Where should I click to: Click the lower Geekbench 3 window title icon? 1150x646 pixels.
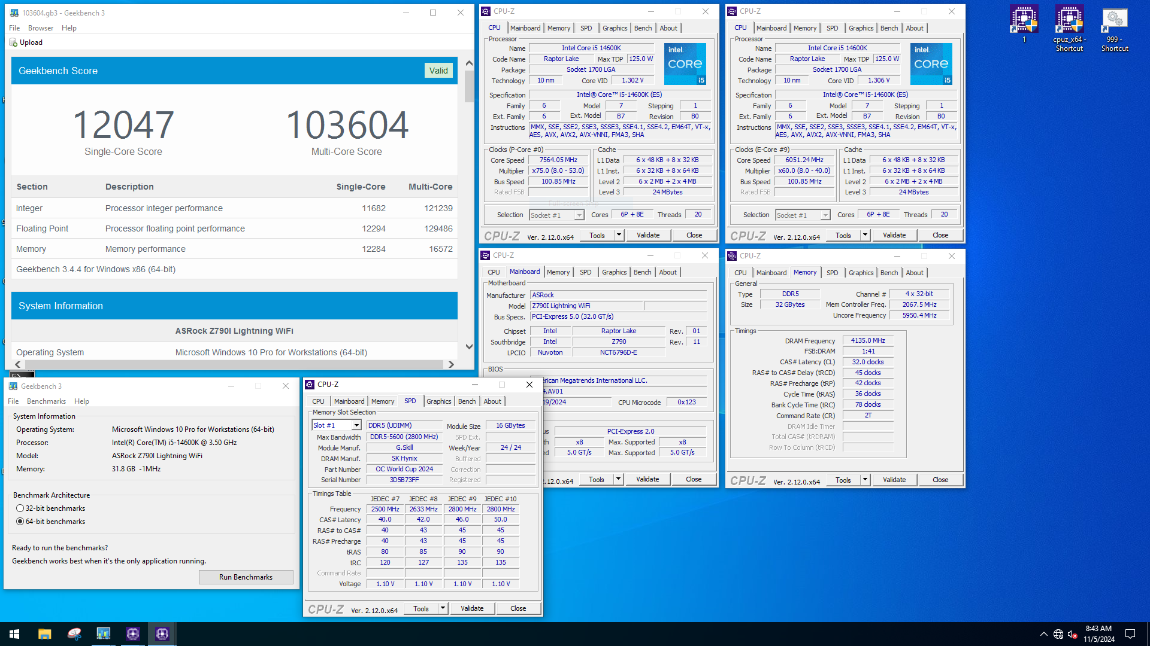click(13, 386)
